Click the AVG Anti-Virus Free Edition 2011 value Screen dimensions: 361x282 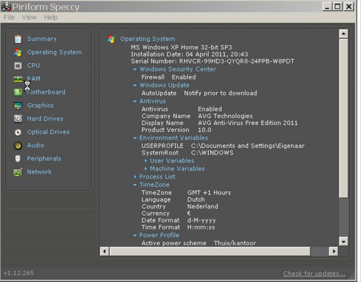(248, 123)
